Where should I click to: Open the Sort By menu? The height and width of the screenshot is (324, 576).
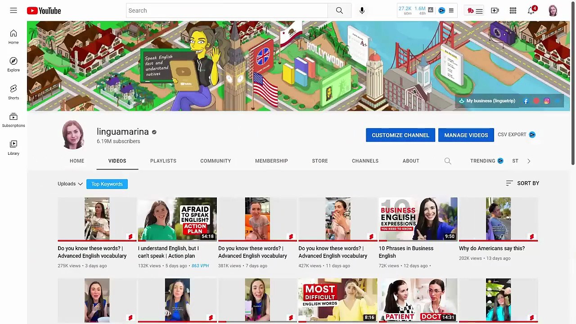pos(522,183)
